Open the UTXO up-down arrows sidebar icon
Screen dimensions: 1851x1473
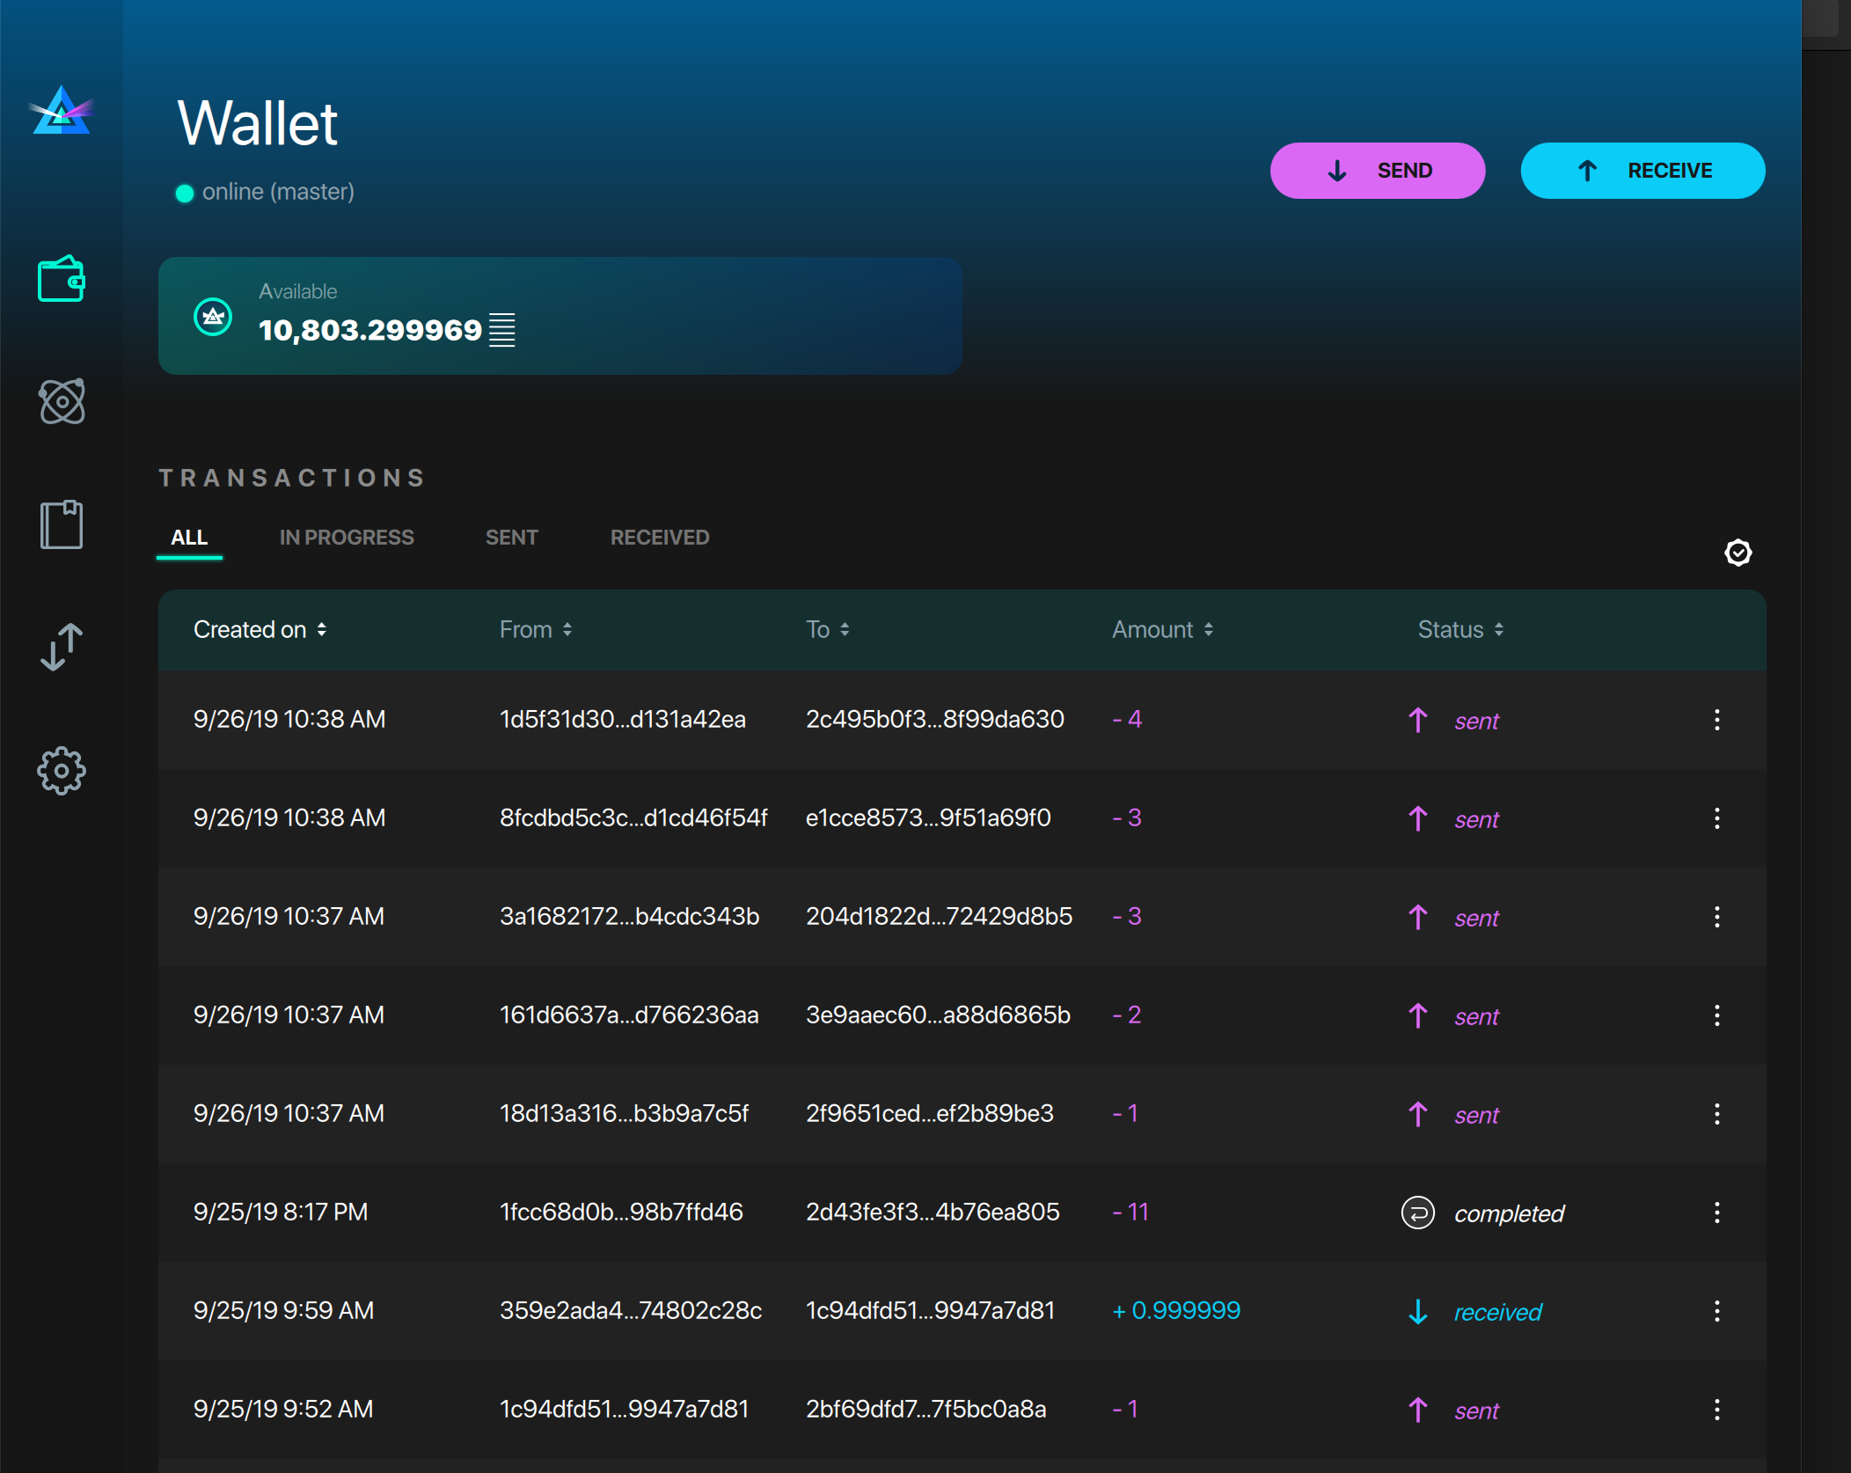[x=62, y=648]
